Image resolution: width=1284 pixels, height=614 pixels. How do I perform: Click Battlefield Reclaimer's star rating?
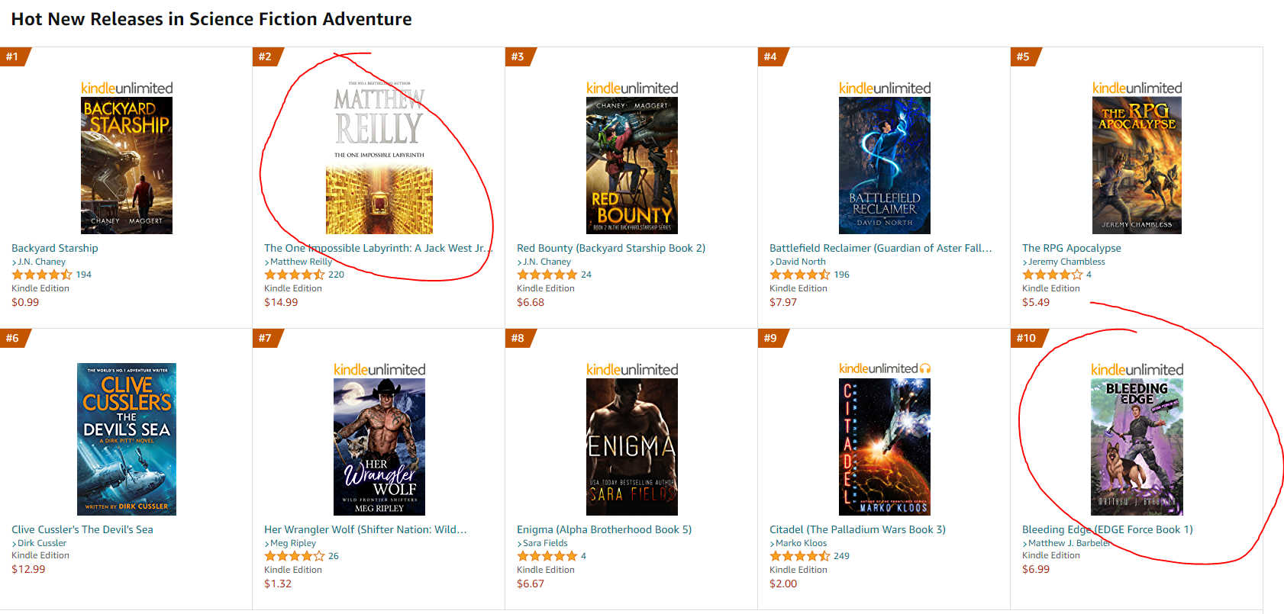click(x=800, y=275)
